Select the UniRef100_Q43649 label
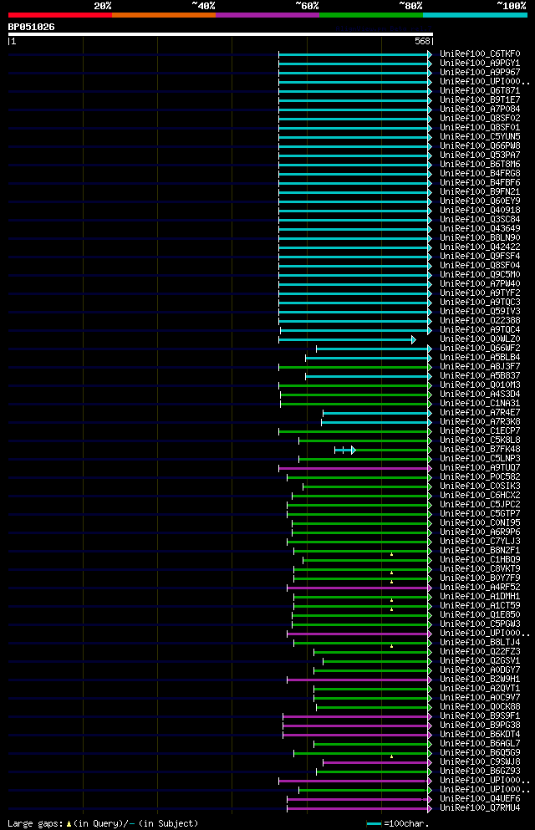Screen dimensions: 535x830 click(x=480, y=229)
